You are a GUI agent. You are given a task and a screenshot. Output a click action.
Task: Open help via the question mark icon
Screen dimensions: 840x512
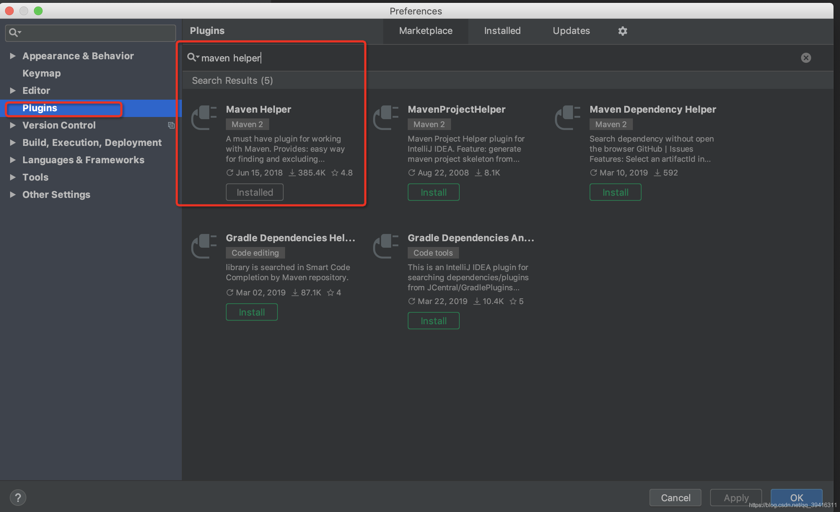tap(18, 497)
